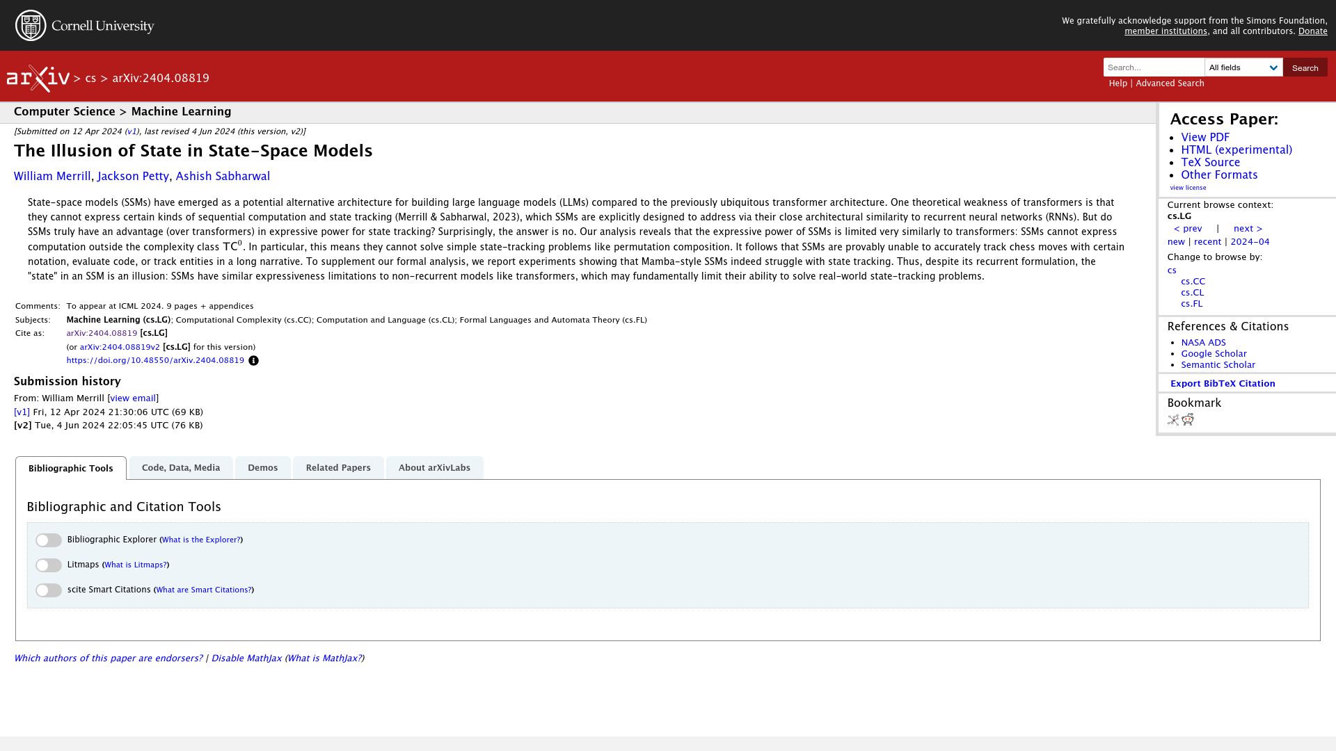Select the Bibliographic Tools tab
Viewport: 1336px width, 751px height.
coord(71,469)
